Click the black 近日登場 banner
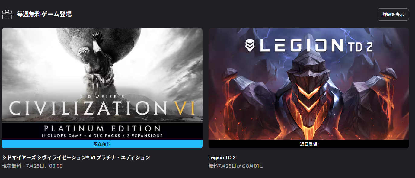This screenshot has height=178, width=415. (308, 144)
